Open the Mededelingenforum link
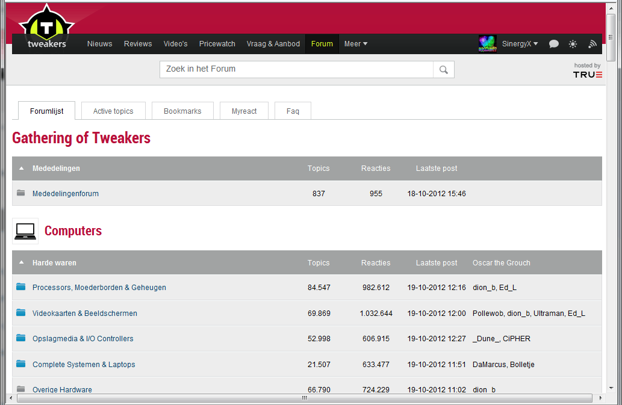 pyautogui.click(x=66, y=193)
